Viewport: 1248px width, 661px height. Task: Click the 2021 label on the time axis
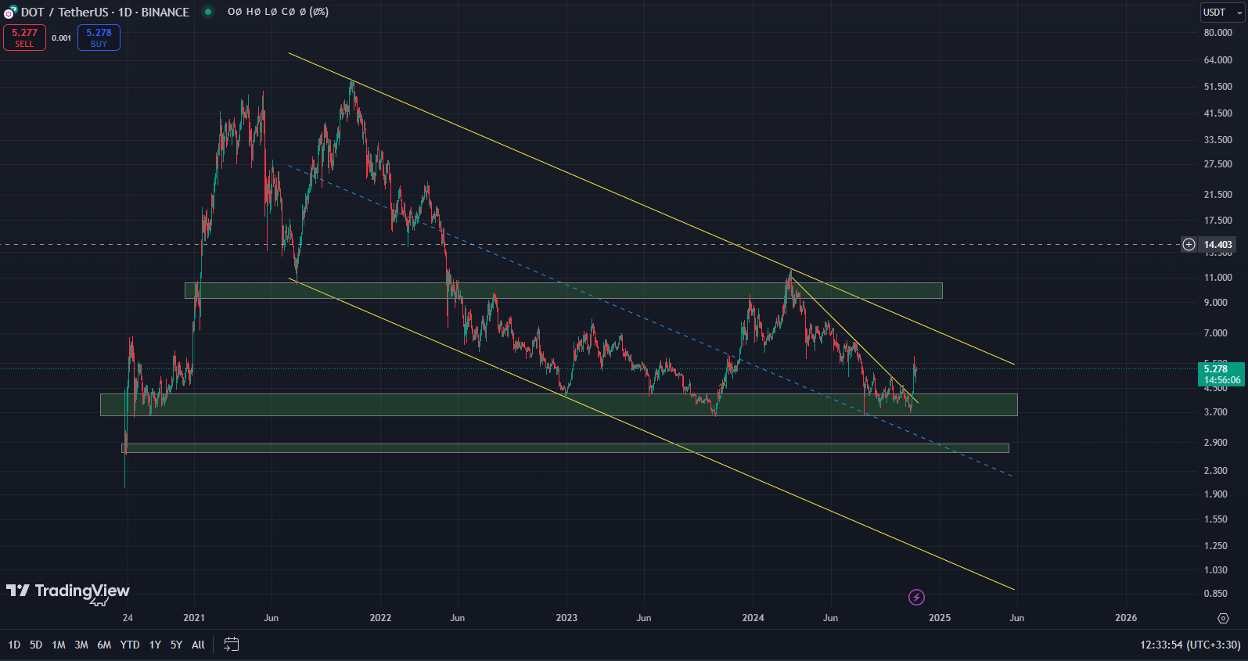[x=194, y=618]
